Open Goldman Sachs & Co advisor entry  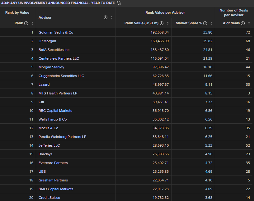[56, 32]
